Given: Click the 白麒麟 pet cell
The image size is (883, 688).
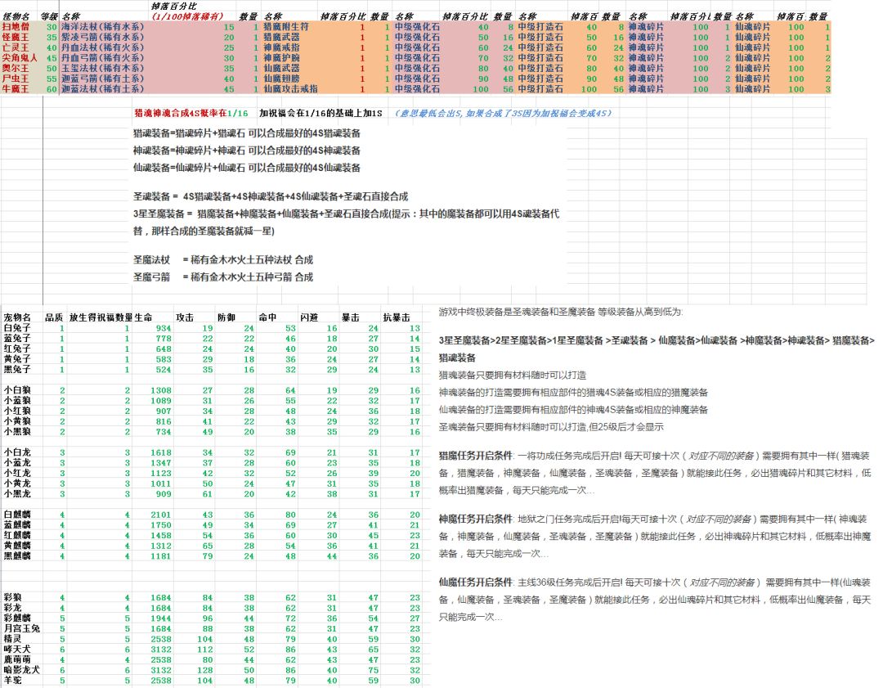Looking at the screenshot, I should coord(17,515).
